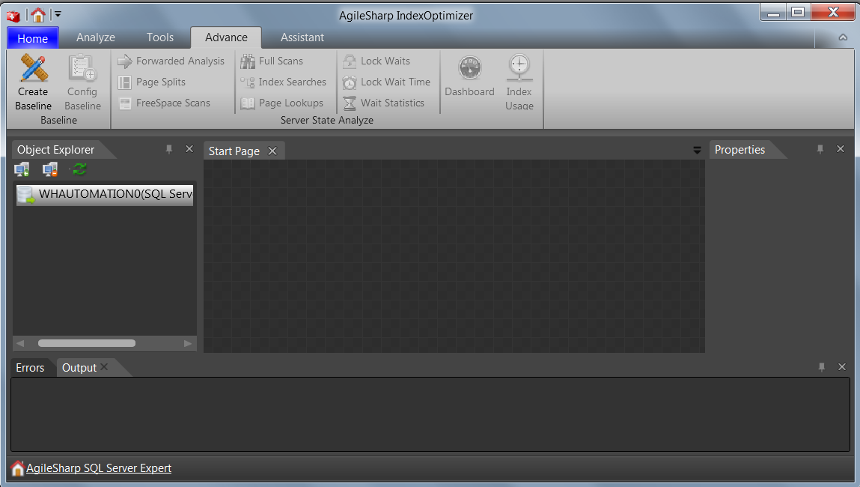
Task: Switch to the Home ribbon tab
Action: pyautogui.click(x=33, y=38)
